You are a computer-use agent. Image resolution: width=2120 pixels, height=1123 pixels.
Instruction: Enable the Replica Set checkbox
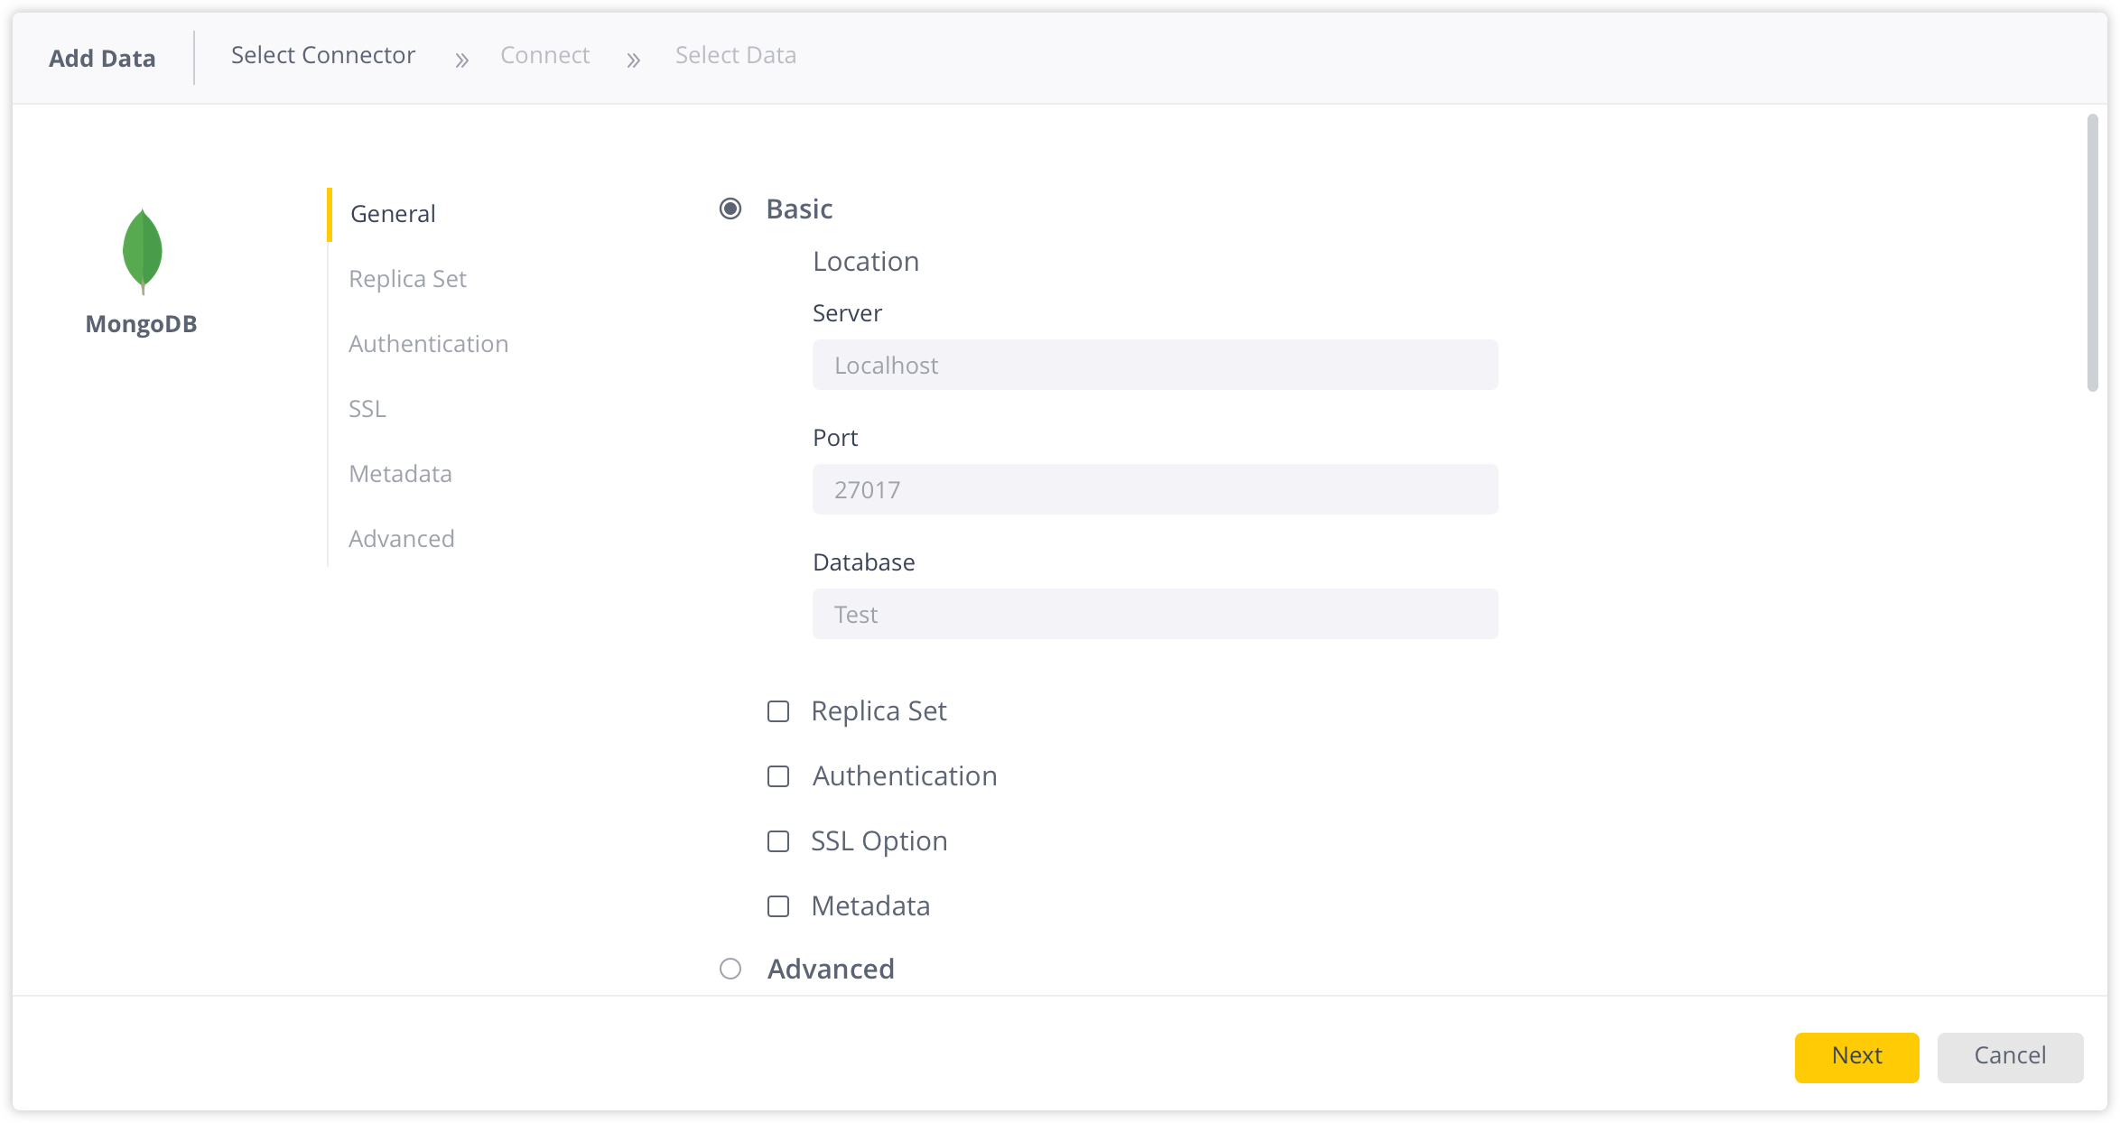pyautogui.click(x=778, y=711)
